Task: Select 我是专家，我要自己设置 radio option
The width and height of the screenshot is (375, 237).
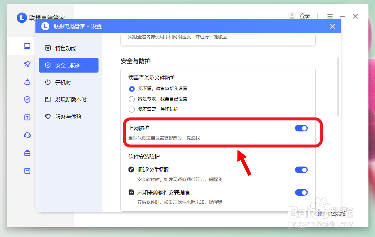Action: pos(132,99)
